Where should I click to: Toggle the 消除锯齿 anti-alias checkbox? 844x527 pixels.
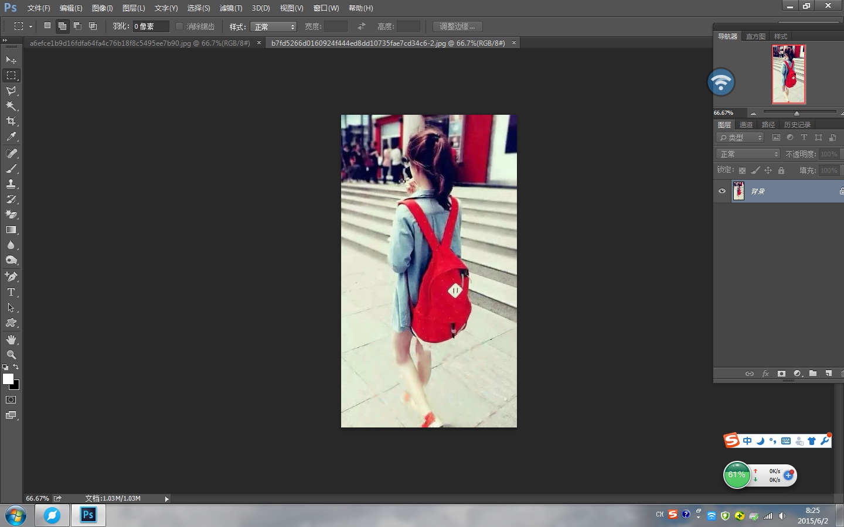179,26
